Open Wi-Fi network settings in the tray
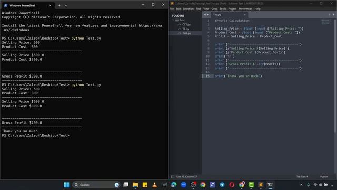 coord(315,185)
